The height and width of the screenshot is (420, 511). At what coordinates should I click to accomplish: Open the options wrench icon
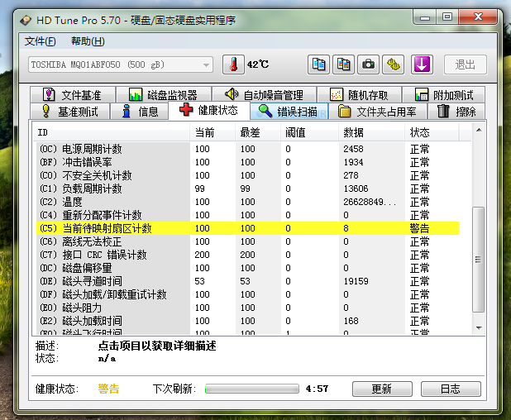tap(394, 64)
